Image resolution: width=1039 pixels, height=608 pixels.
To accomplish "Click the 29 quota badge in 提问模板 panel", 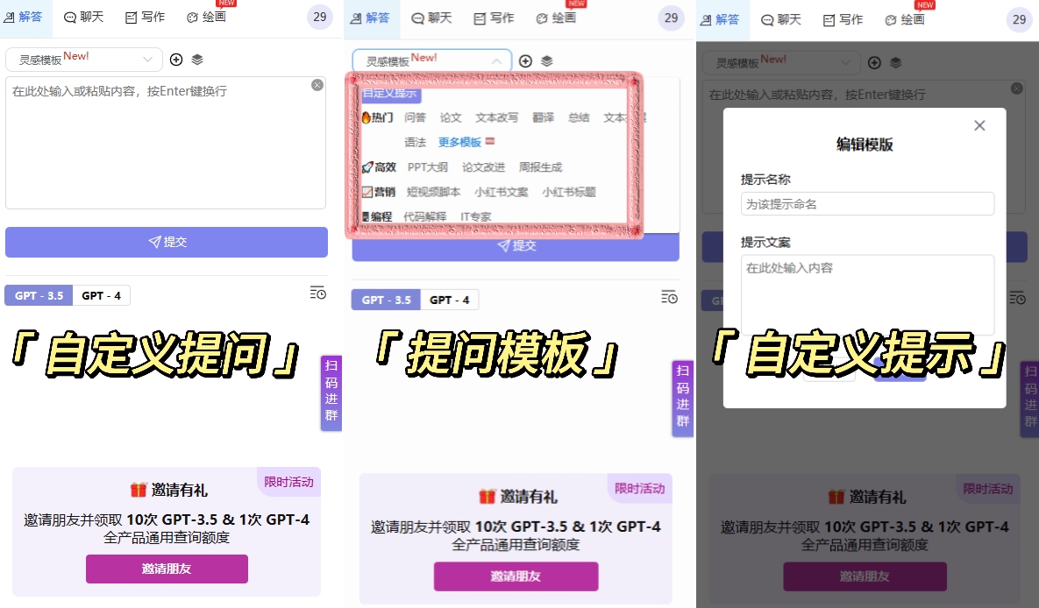I will click(672, 18).
